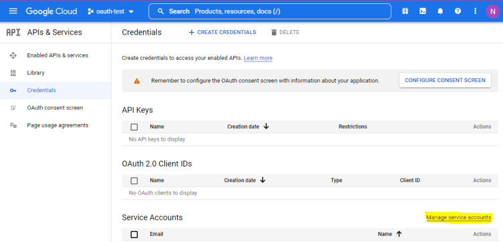Viewport: 503px width, 242px height.
Task: Click the Credentials key icon in sidebar
Action: pyautogui.click(x=13, y=91)
